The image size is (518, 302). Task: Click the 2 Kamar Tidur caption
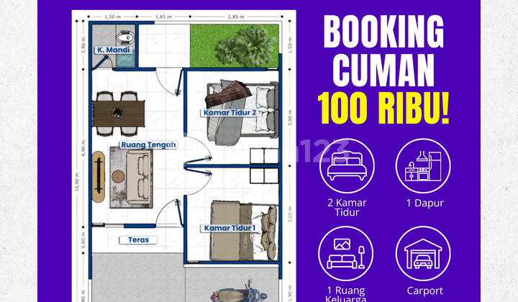347,207
